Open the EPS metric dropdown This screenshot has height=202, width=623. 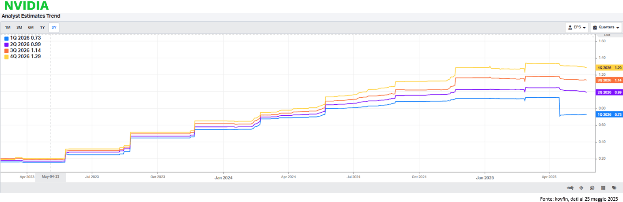(577, 27)
